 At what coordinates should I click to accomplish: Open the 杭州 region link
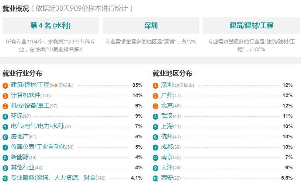tap(167, 137)
